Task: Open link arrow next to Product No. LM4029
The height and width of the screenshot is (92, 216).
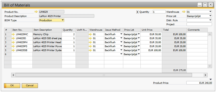Action: coord(36,12)
